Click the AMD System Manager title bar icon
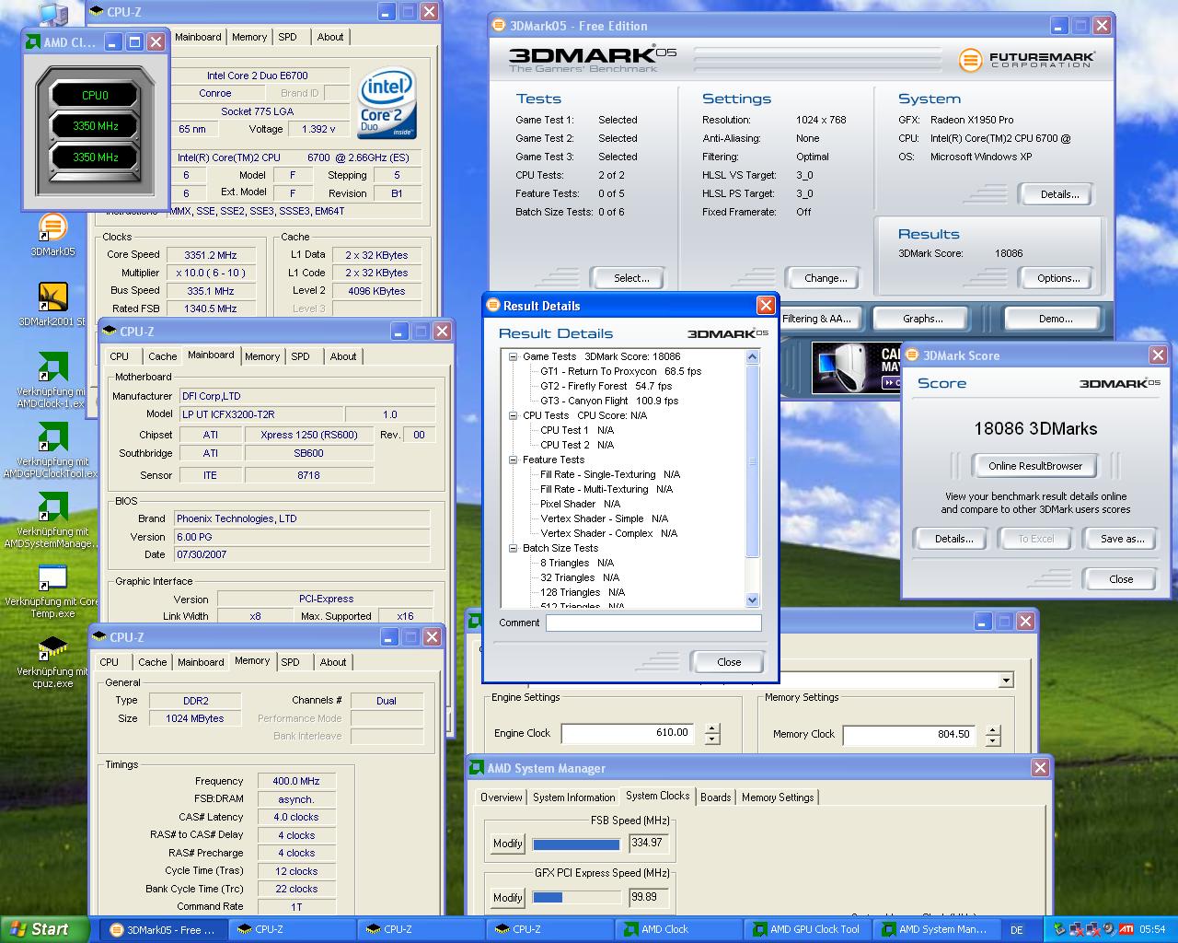1178x943 pixels. (x=477, y=768)
